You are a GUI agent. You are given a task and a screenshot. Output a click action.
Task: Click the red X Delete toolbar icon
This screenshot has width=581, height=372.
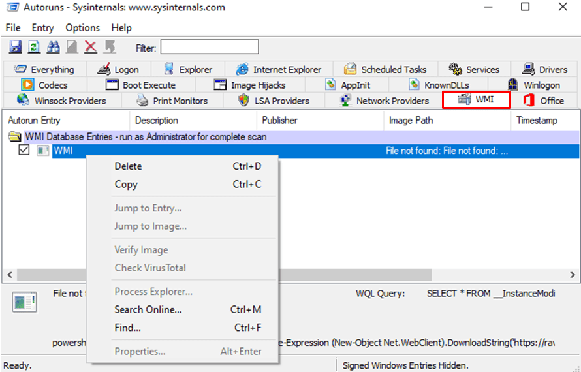[91, 47]
